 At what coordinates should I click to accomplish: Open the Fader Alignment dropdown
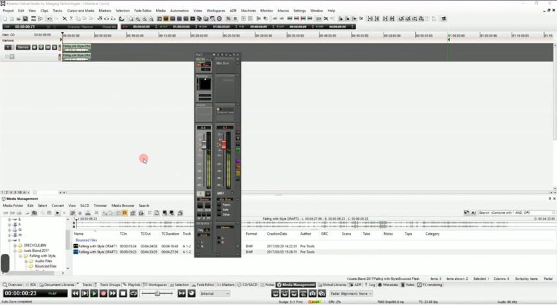(x=351, y=293)
